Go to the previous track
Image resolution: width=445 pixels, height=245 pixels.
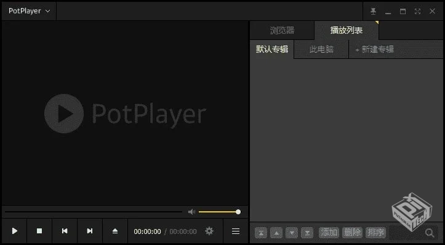click(65, 231)
